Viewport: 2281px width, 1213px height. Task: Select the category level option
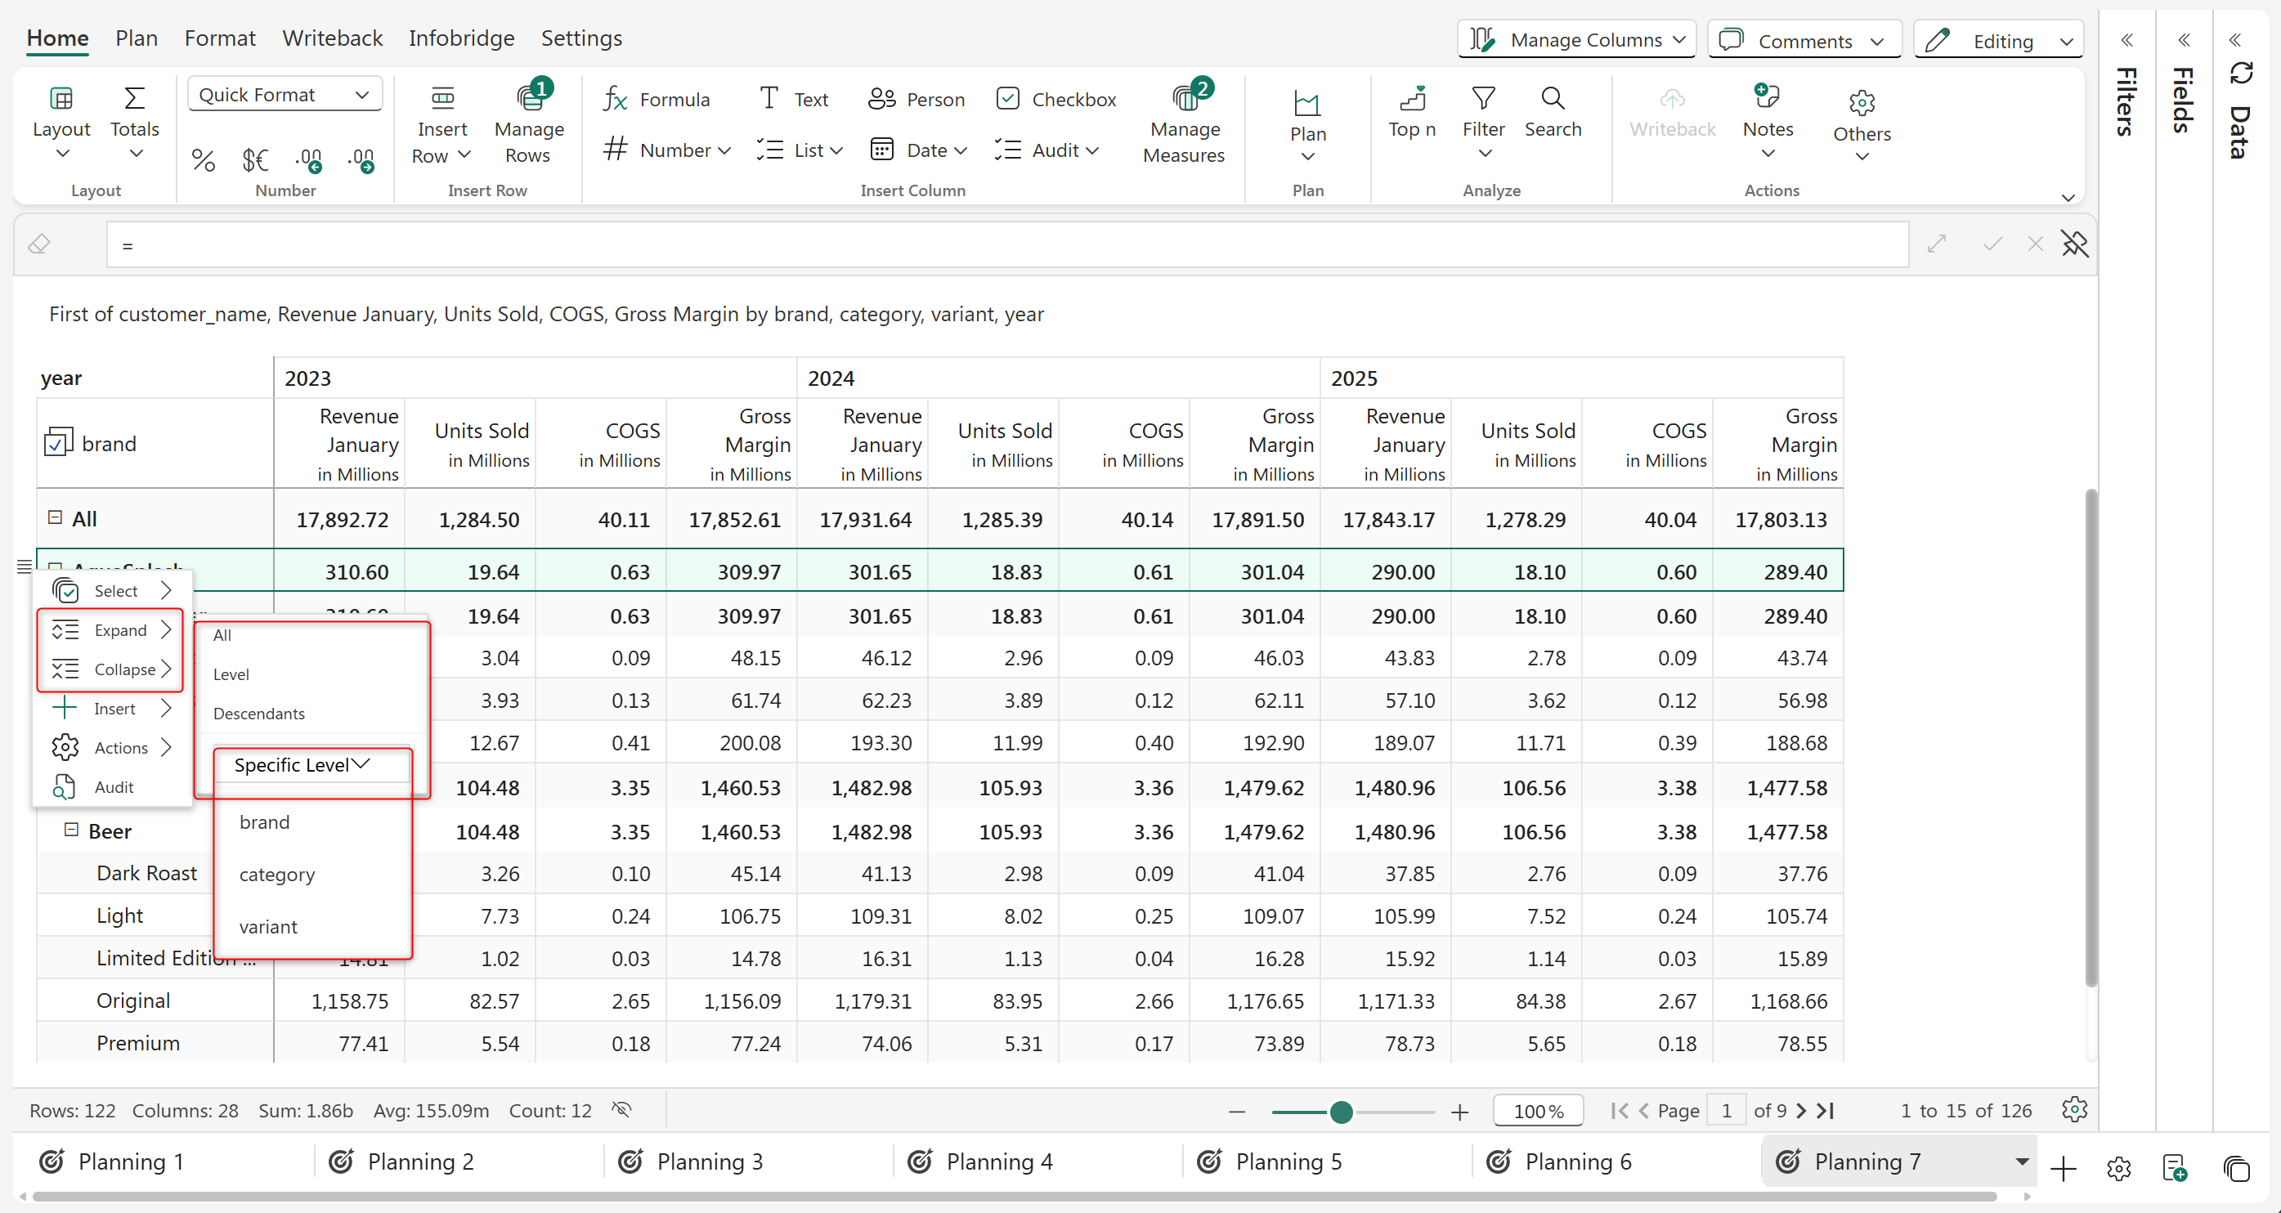tap(277, 875)
